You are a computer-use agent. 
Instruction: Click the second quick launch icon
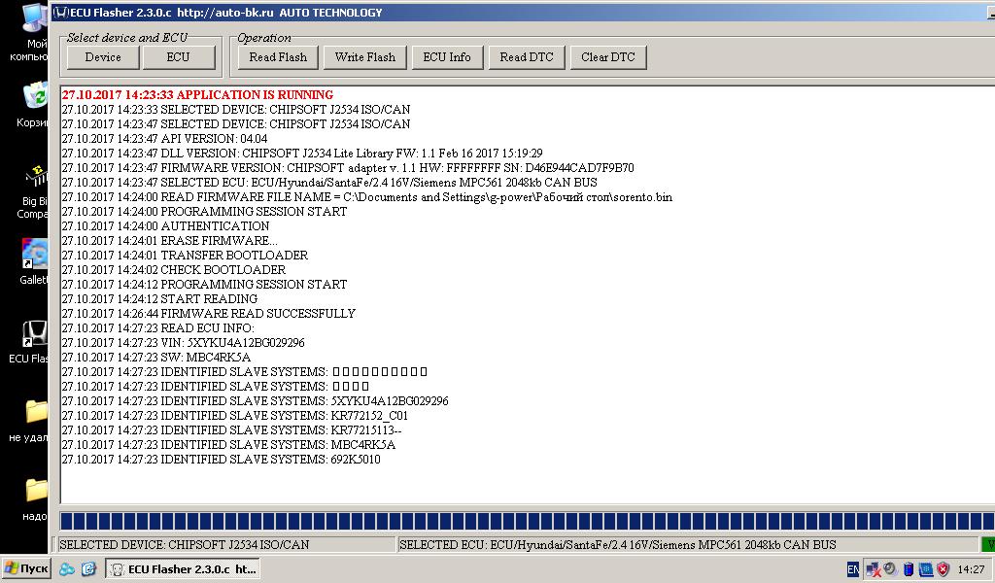tap(88, 569)
